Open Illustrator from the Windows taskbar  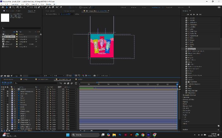[131, 135]
